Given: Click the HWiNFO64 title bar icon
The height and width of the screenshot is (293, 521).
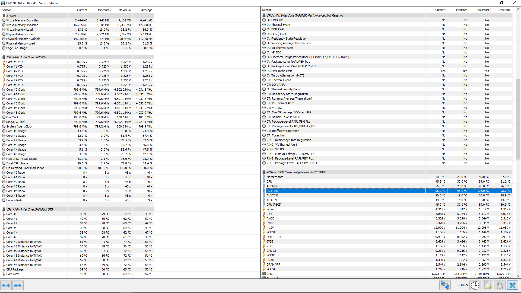Looking at the screenshot, I should click(3, 3).
